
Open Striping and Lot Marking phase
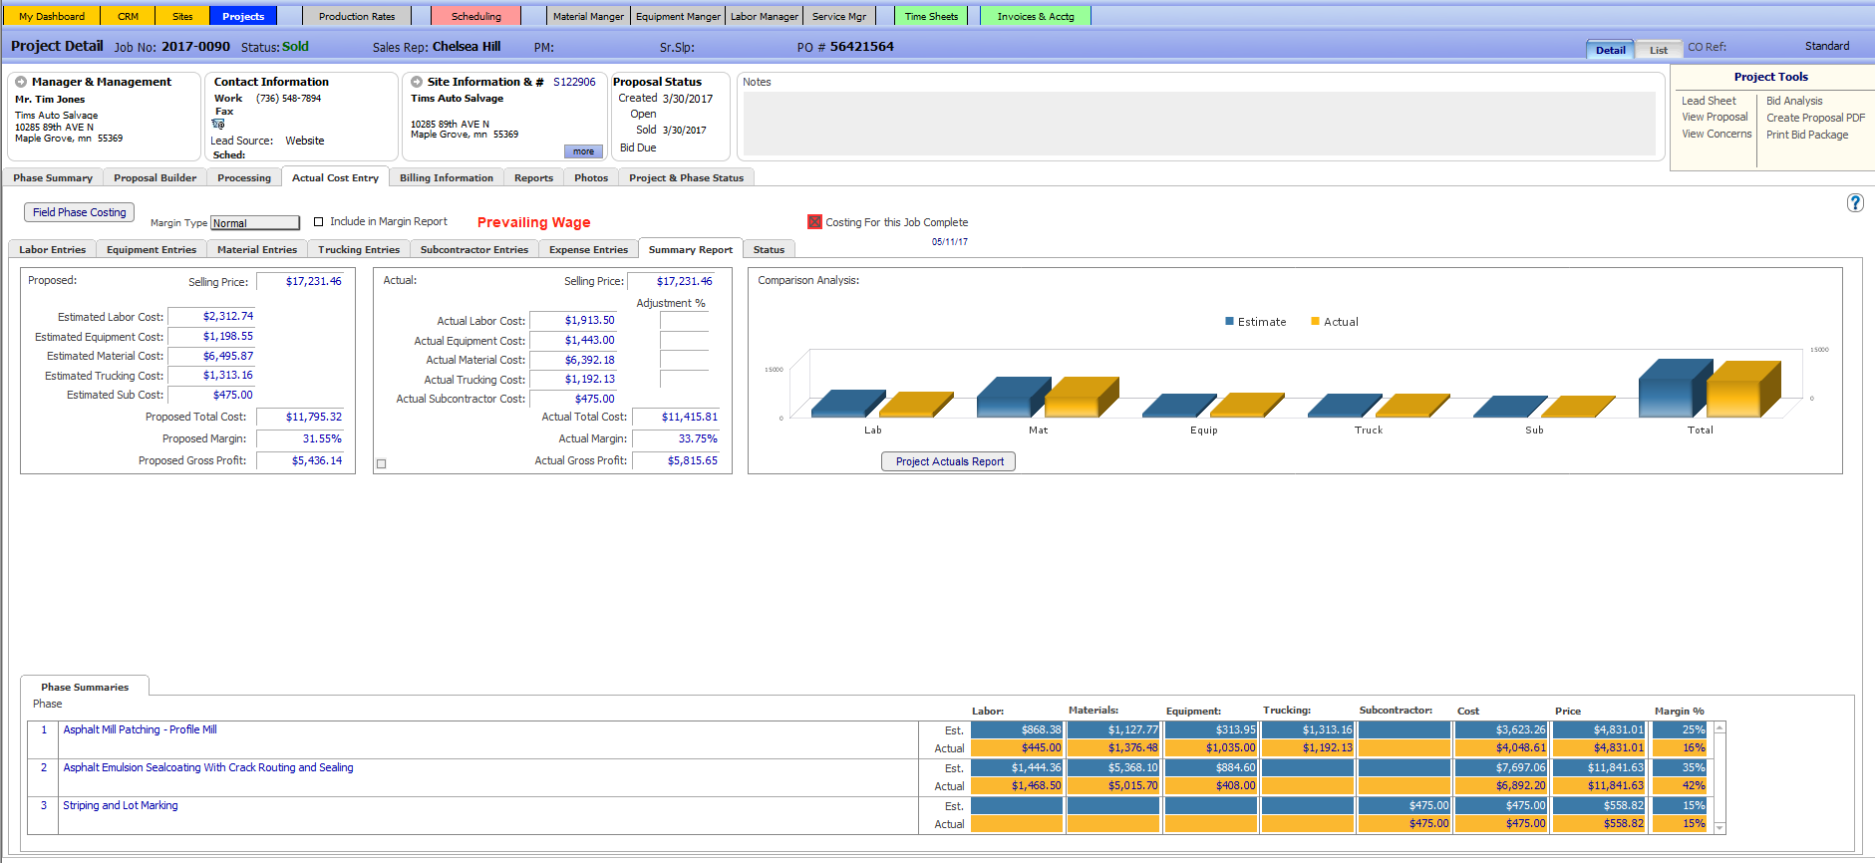(x=121, y=805)
